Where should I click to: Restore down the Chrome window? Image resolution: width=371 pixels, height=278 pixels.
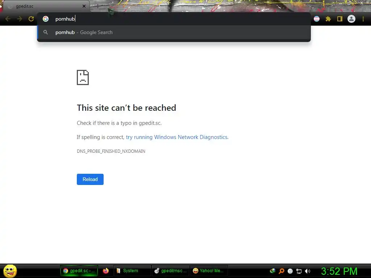pyautogui.click(x=349, y=3)
